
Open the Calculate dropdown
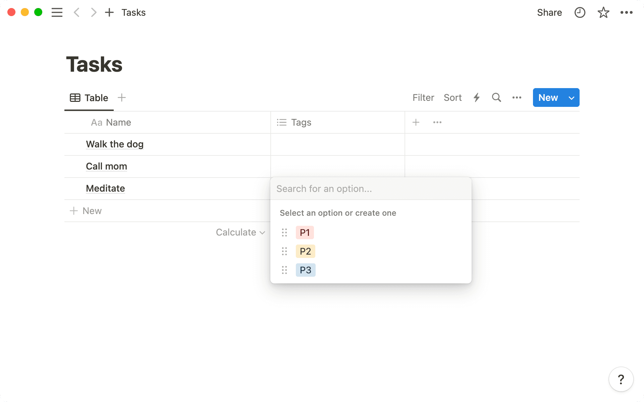click(x=240, y=232)
